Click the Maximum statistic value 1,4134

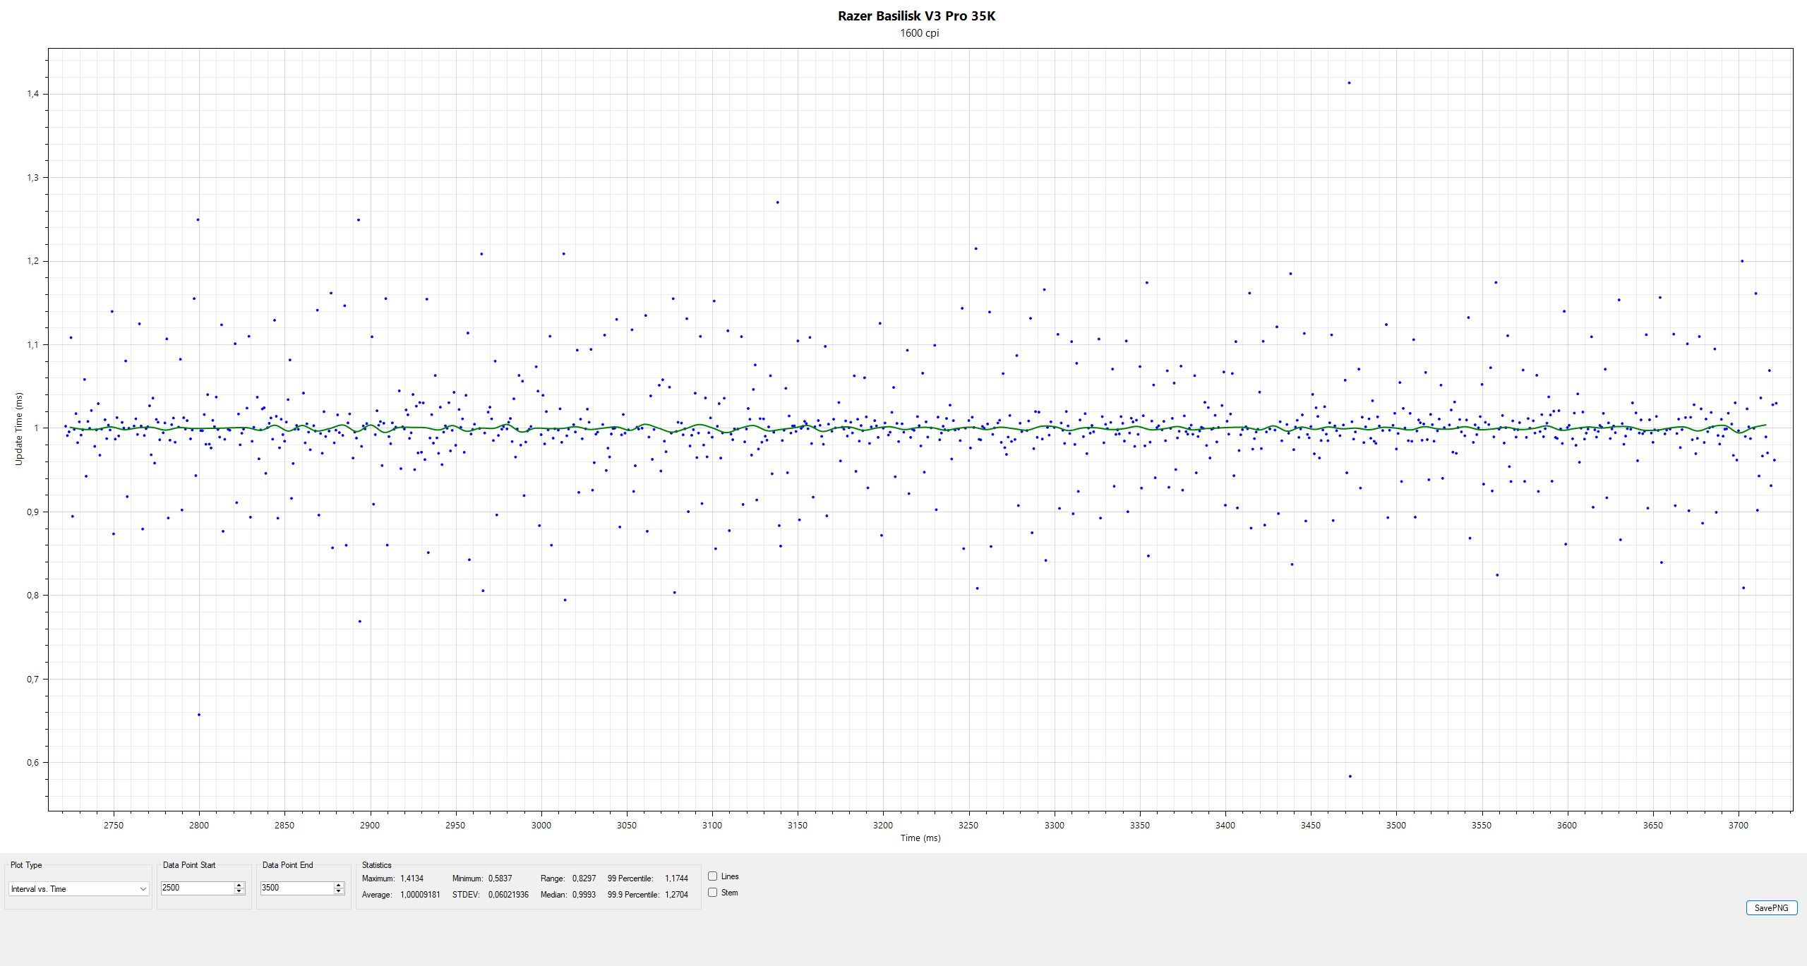tap(412, 879)
